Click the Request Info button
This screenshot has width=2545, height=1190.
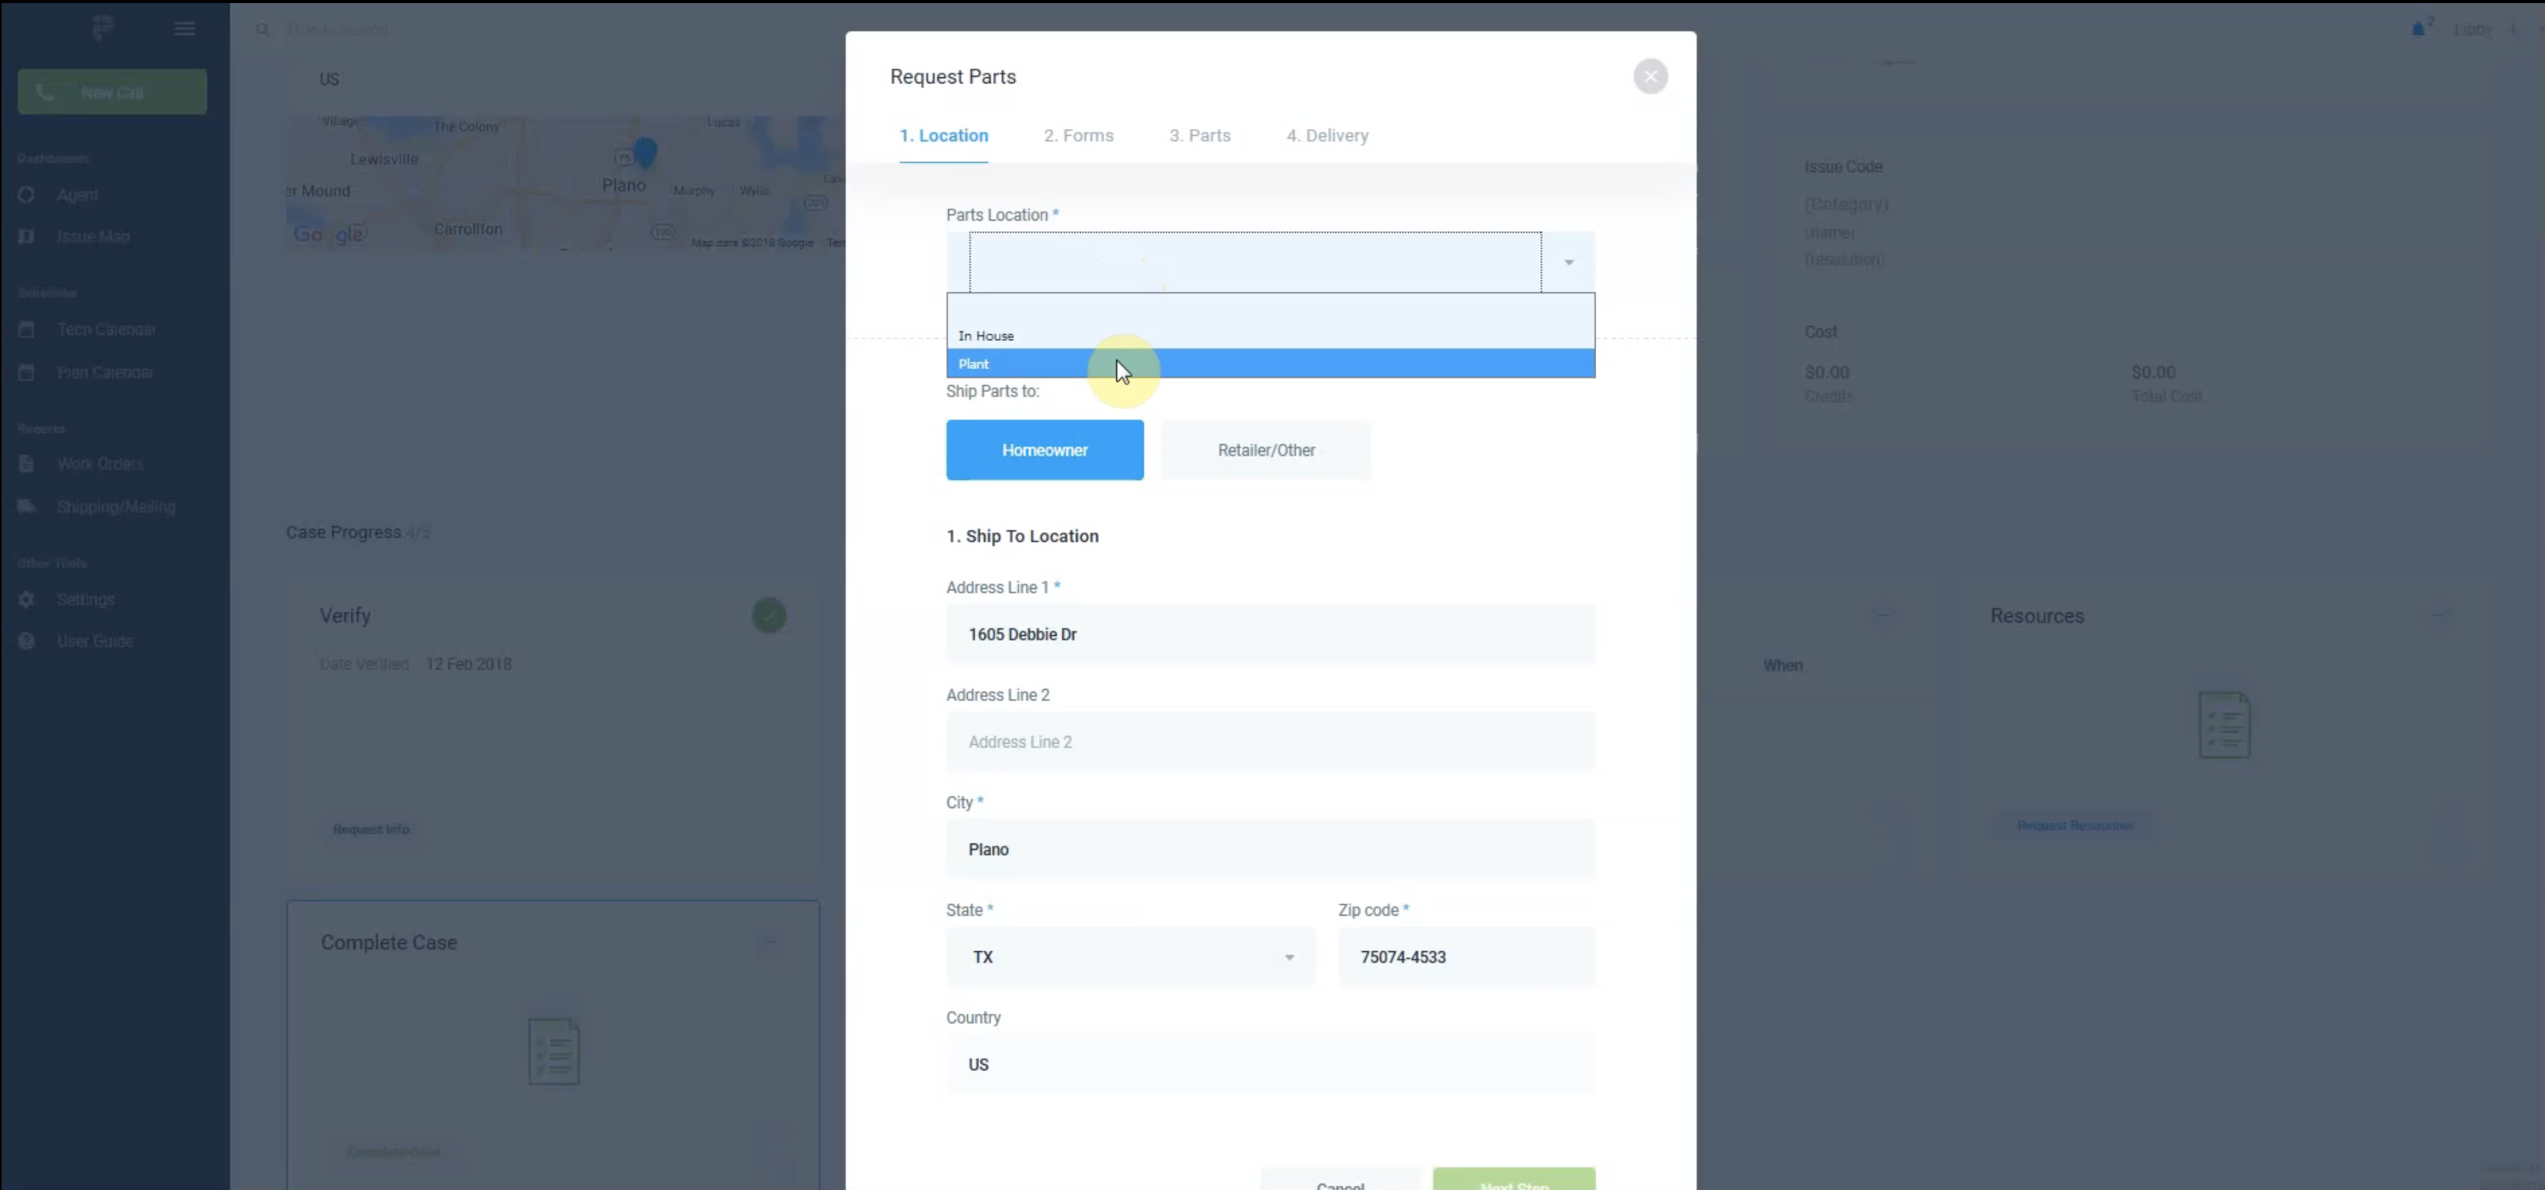(371, 829)
